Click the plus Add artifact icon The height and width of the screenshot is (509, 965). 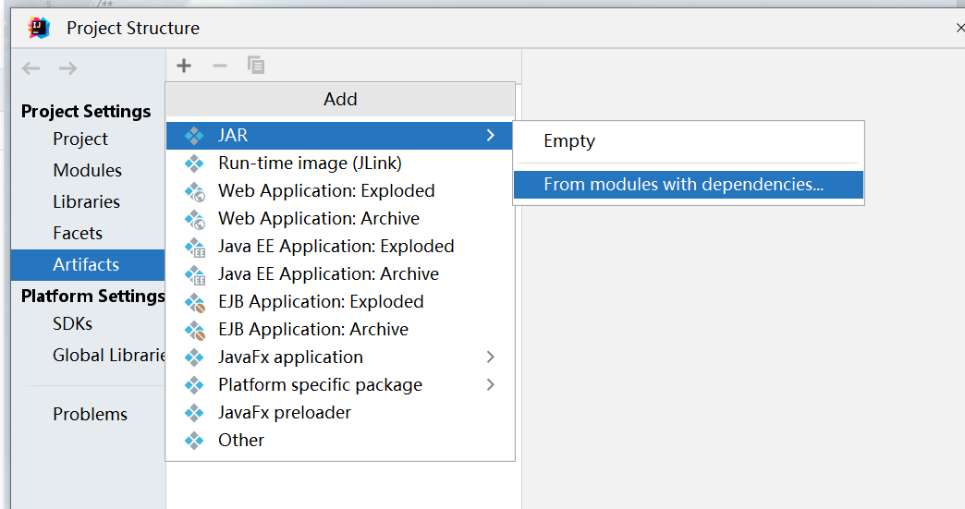tap(184, 66)
